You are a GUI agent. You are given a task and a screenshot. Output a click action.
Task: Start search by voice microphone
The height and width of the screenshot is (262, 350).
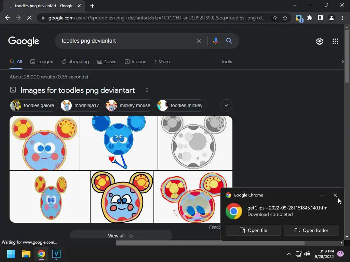215,41
